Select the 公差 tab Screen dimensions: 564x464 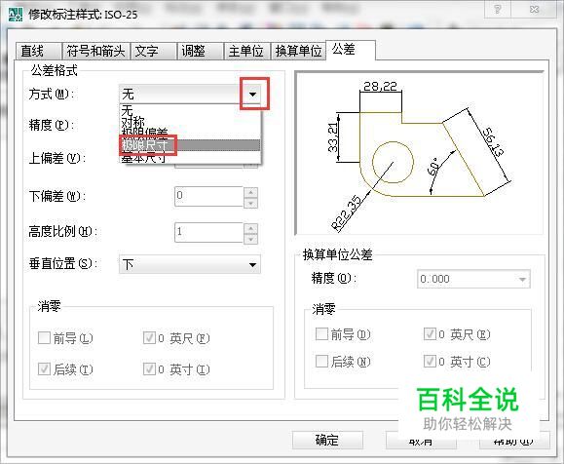coord(351,50)
